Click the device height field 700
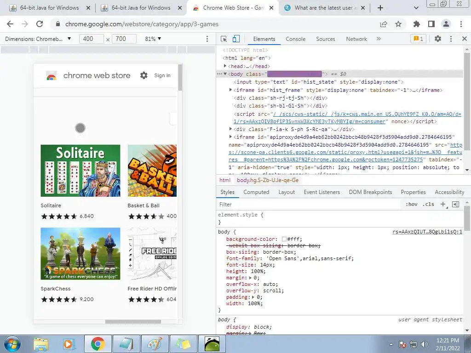The width and height of the screenshot is (471, 353). point(124,39)
